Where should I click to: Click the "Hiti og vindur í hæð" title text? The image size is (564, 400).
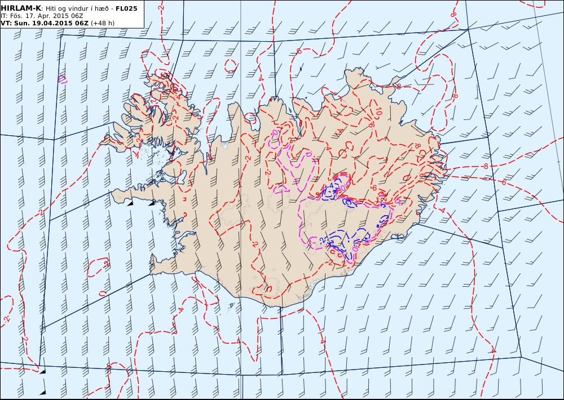pos(77,8)
